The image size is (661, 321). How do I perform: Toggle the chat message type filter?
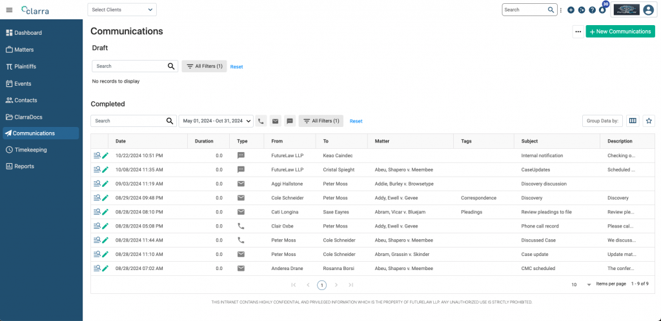point(290,121)
